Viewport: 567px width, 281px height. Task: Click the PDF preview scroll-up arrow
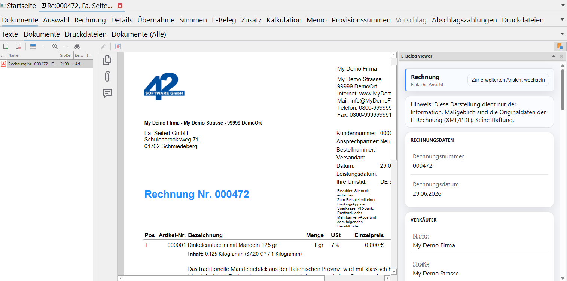point(394,55)
